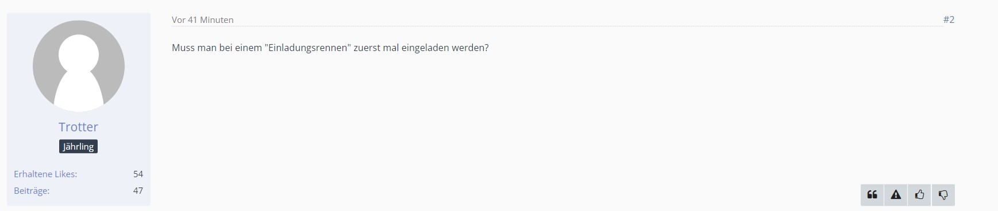Image resolution: width=998 pixels, height=211 pixels.
Task: Open the #2 post permalink
Action: point(949,19)
